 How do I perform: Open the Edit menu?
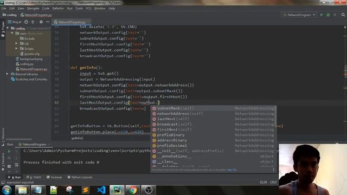tap(12, 9)
